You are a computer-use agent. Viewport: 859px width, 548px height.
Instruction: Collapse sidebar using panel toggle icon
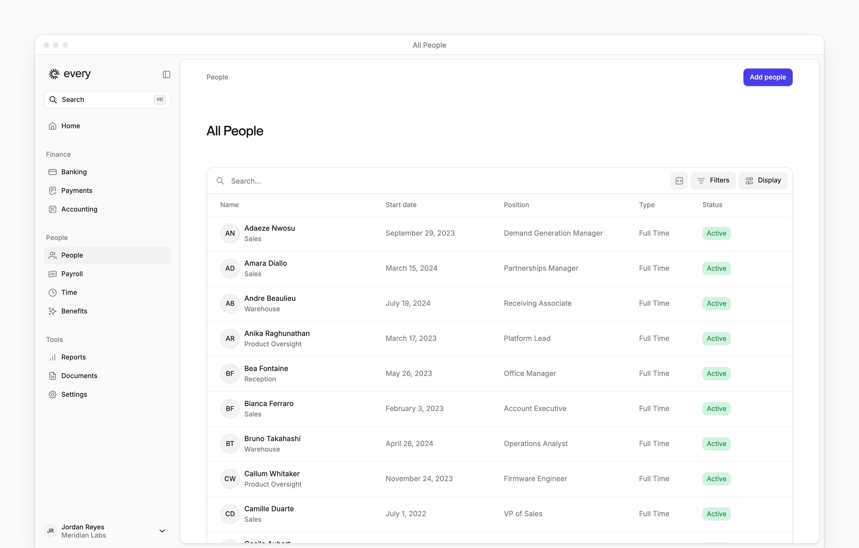(166, 74)
